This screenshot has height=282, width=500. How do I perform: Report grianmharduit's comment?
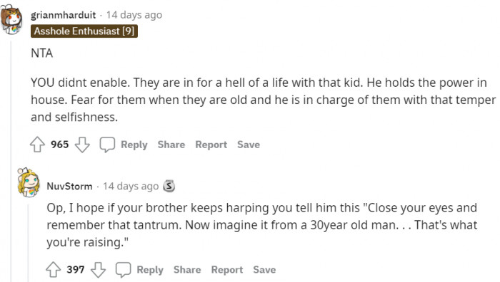click(211, 145)
